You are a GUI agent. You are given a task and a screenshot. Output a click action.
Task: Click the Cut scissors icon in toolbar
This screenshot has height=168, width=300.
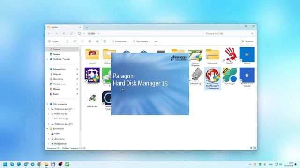[x=67, y=42]
